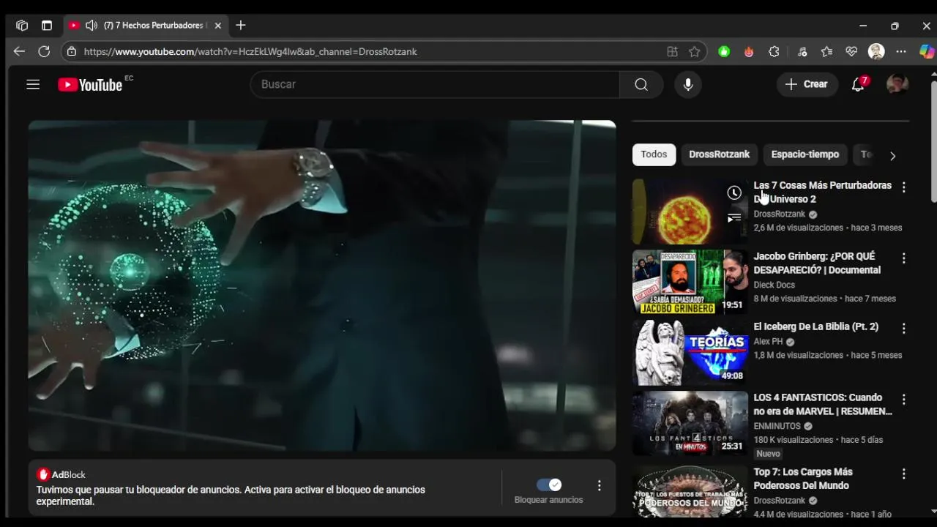Add Universo 2 video to Watch later

[734, 193]
